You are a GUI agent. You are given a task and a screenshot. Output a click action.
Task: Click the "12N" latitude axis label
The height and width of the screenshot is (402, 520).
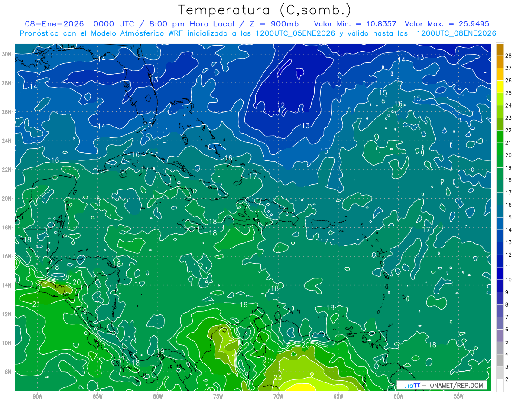point(7,314)
